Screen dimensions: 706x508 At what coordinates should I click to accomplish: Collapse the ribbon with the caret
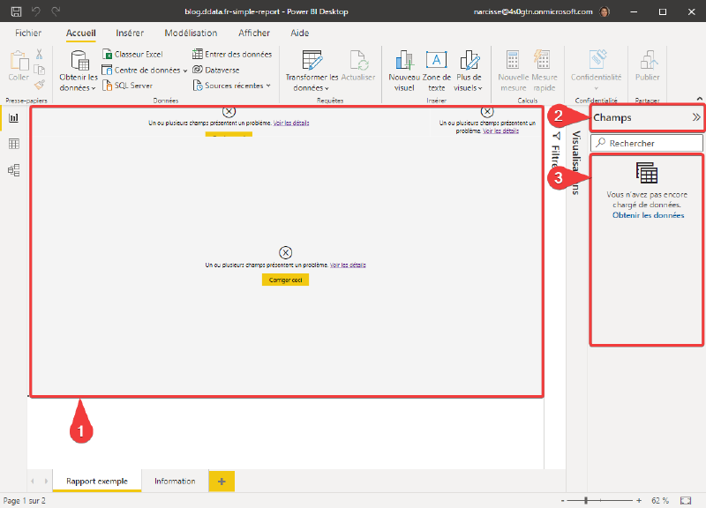tap(699, 99)
